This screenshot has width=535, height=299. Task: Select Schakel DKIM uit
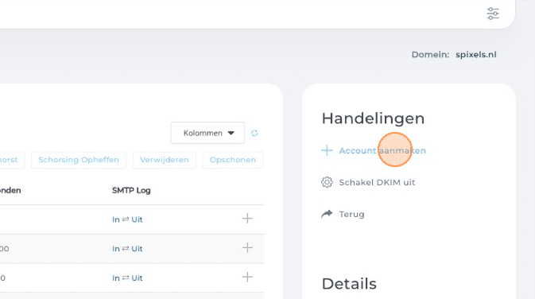(377, 182)
